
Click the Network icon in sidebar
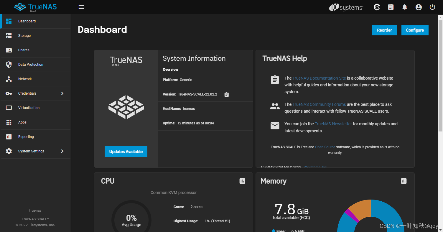(x=9, y=79)
